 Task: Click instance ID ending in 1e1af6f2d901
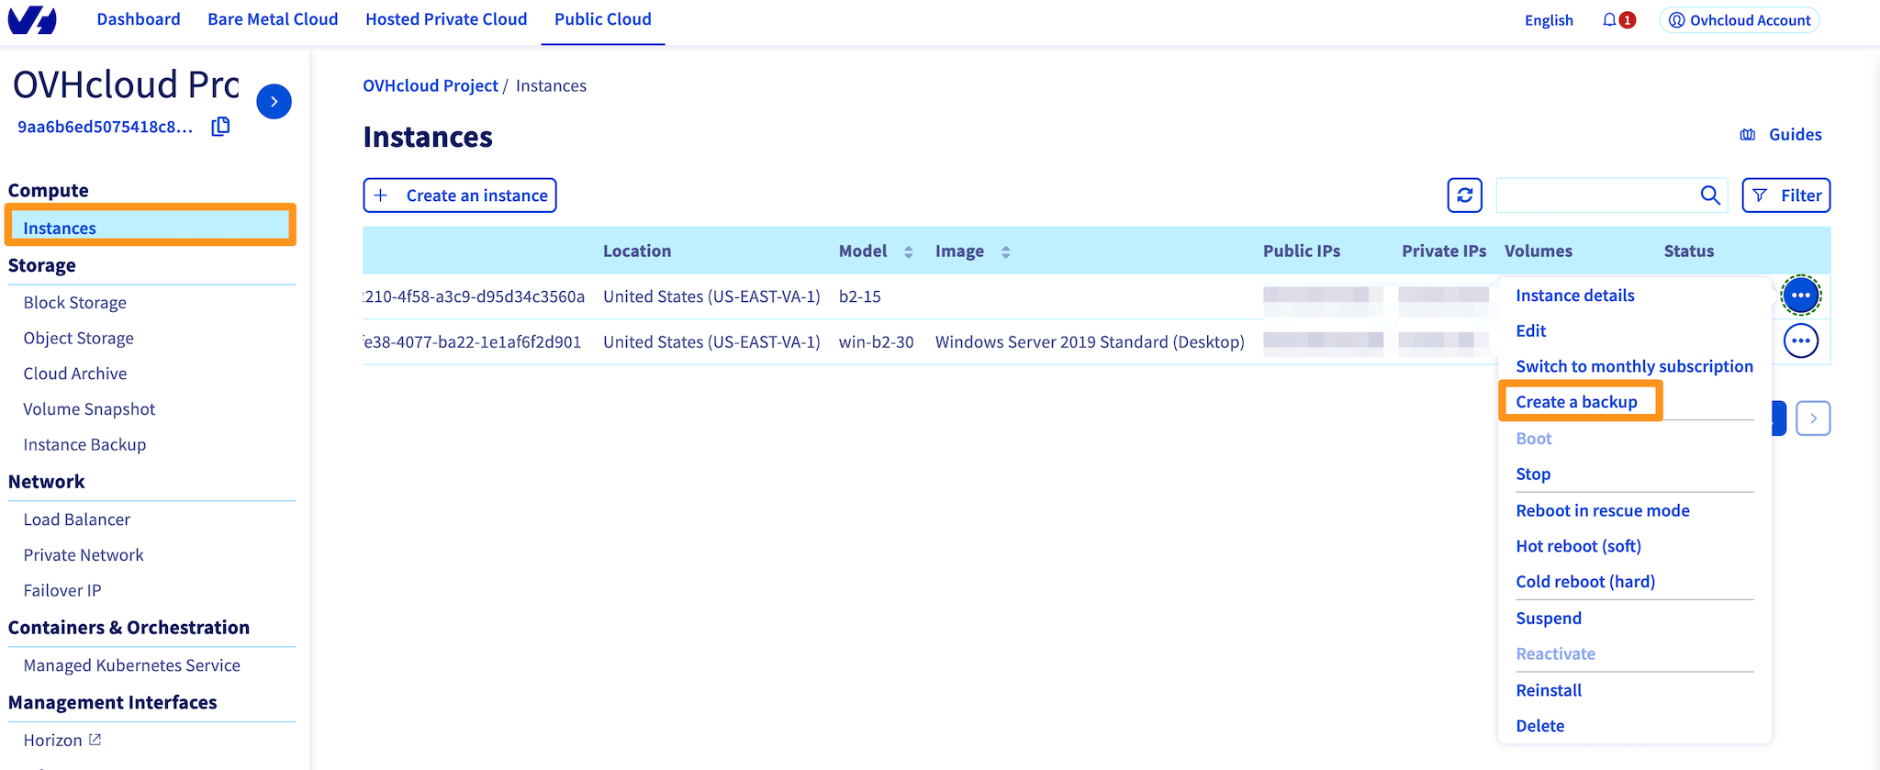(472, 342)
